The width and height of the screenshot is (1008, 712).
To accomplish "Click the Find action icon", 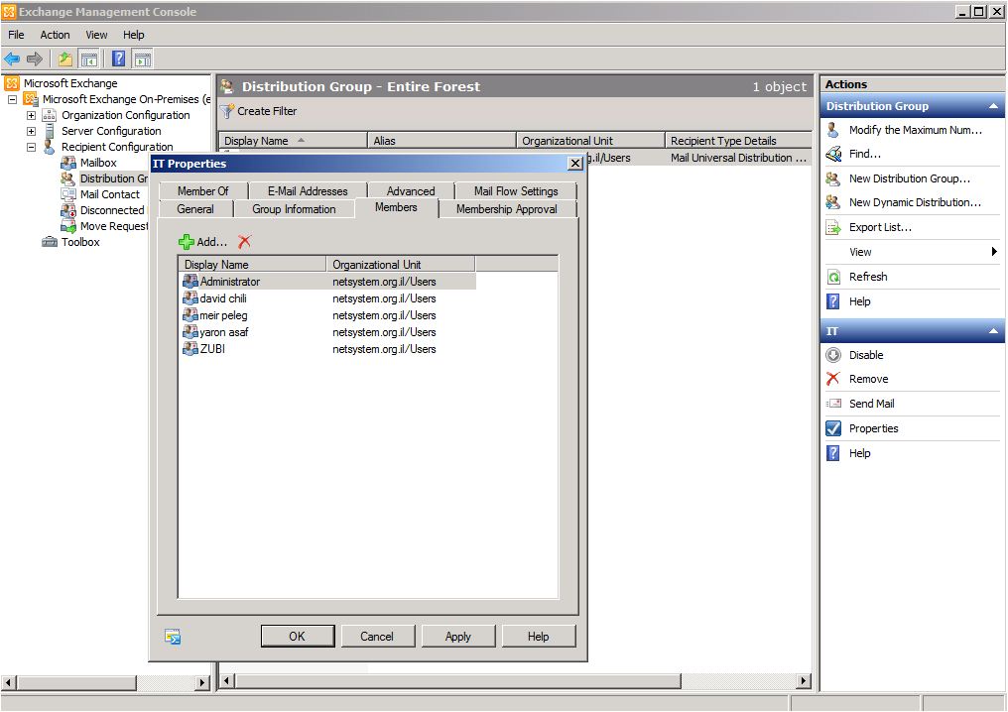I will click(833, 154).
